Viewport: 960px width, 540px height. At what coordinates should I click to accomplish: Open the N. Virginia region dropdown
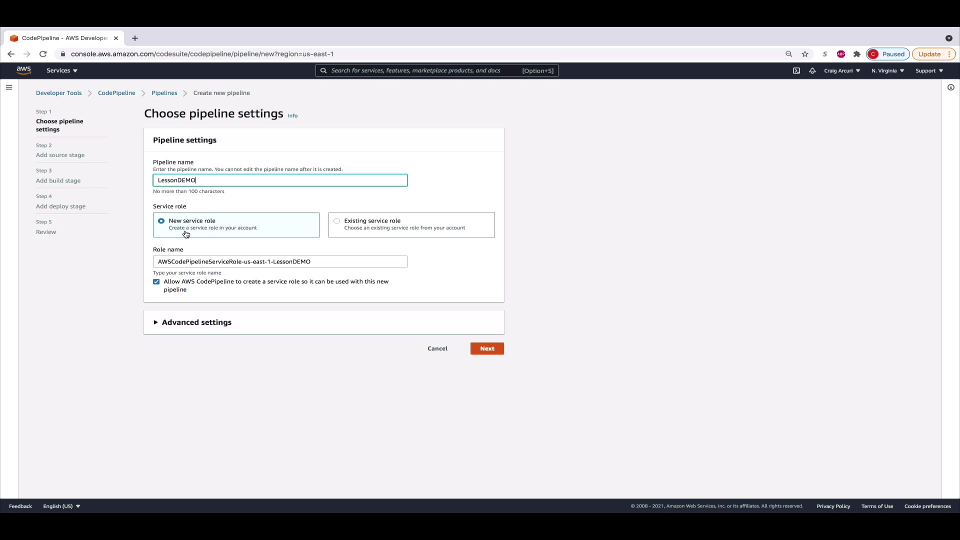point(887,70)
